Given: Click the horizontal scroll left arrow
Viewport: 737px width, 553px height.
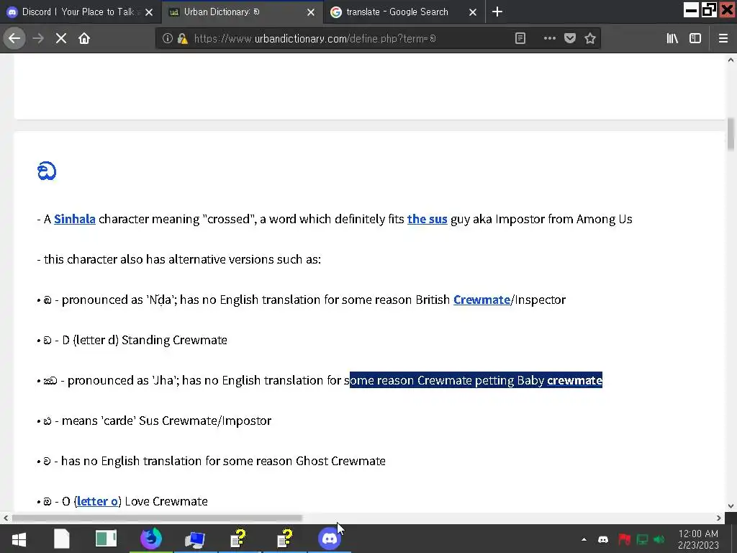Looking at the screenshot, I should point(6,518).
